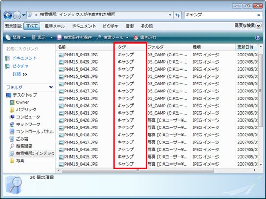Click the Forward navigation arrow button
This screenshot has height=199, width=266.
[17, 15]
